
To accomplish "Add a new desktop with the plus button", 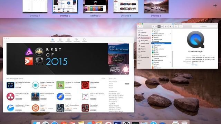I will click(x=215, y=6).
